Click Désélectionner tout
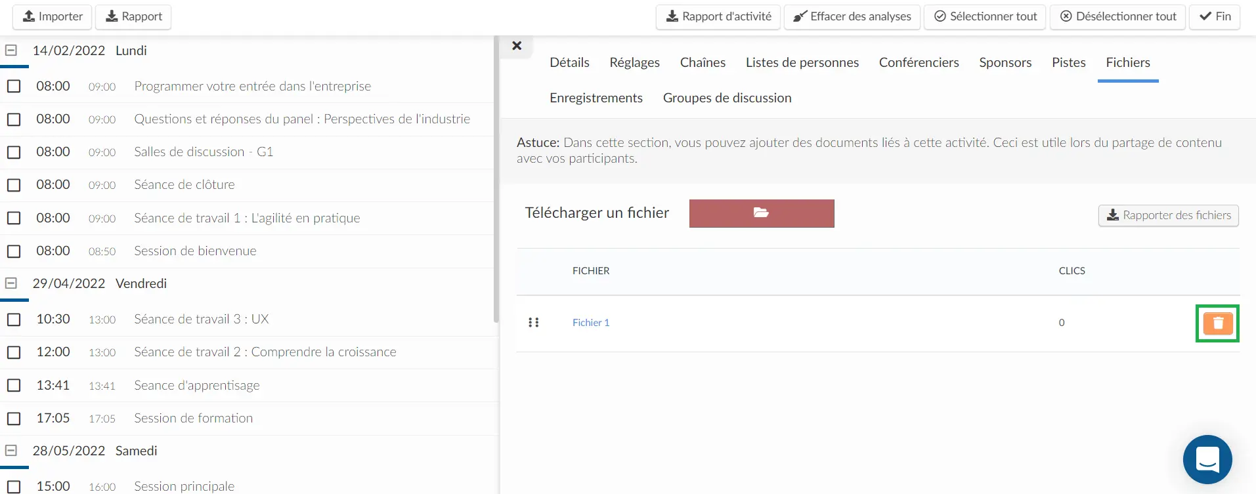The image size is (1256, 494). point(1118,16)
